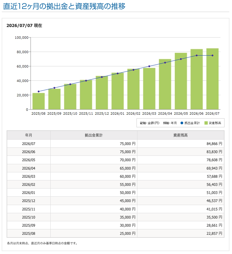Screen dimensions: 232x254
Task: Click the 2025/09 data point on line
Action: pos(54,88)
